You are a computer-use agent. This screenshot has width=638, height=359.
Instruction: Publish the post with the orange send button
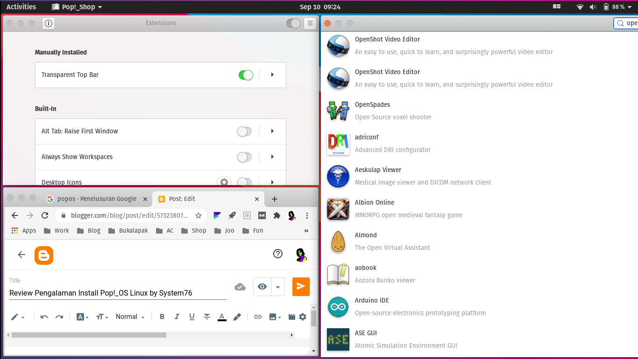pyautogui.click(x=301, y=287)
